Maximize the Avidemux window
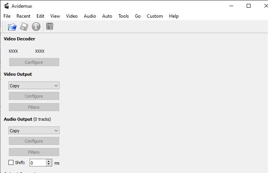This screenshot has width=269, height=173. (x=248, y=6)
